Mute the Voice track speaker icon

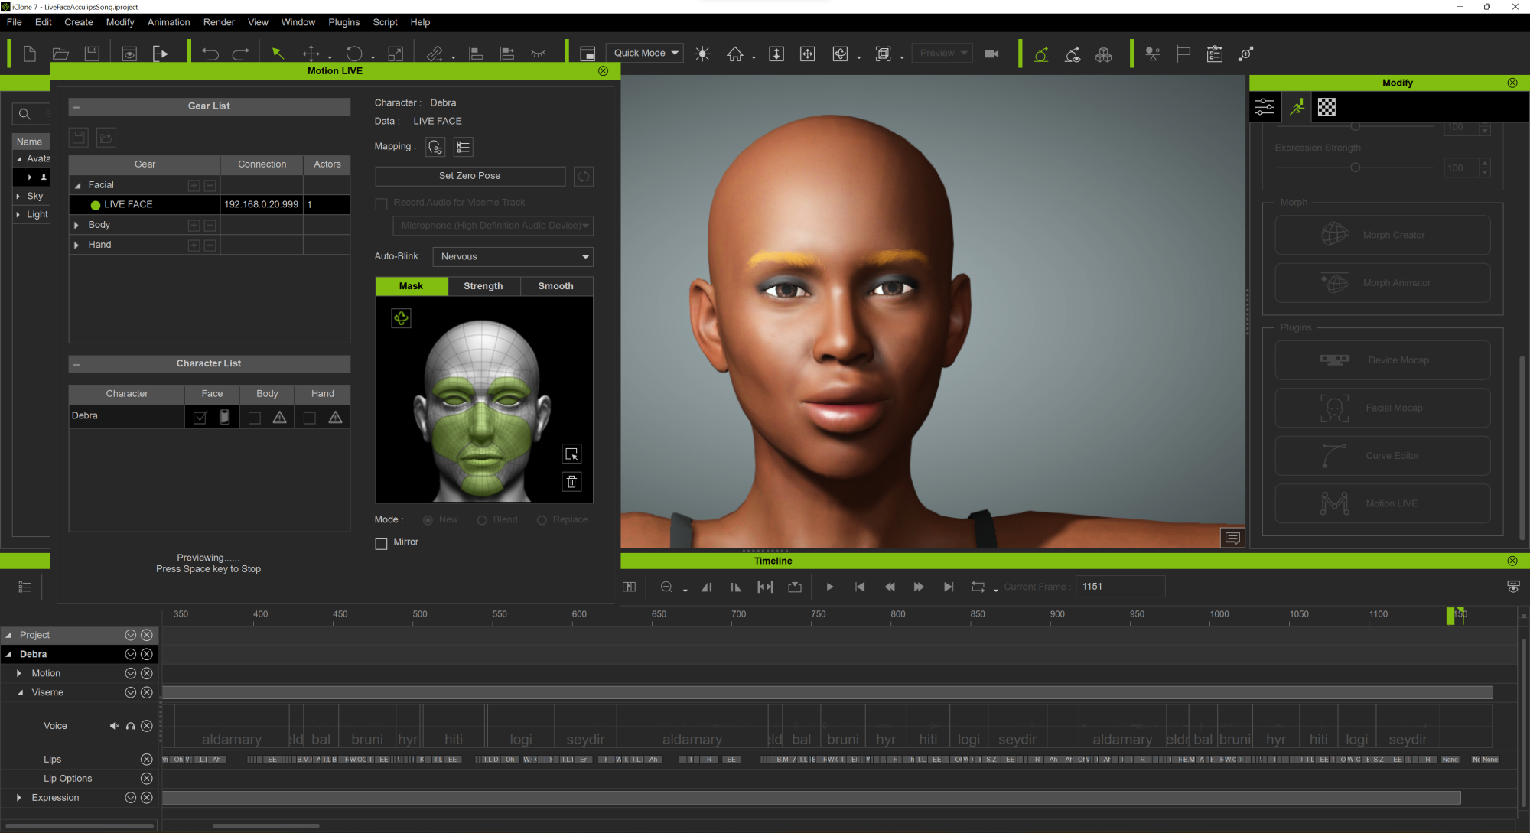point(114,726)
